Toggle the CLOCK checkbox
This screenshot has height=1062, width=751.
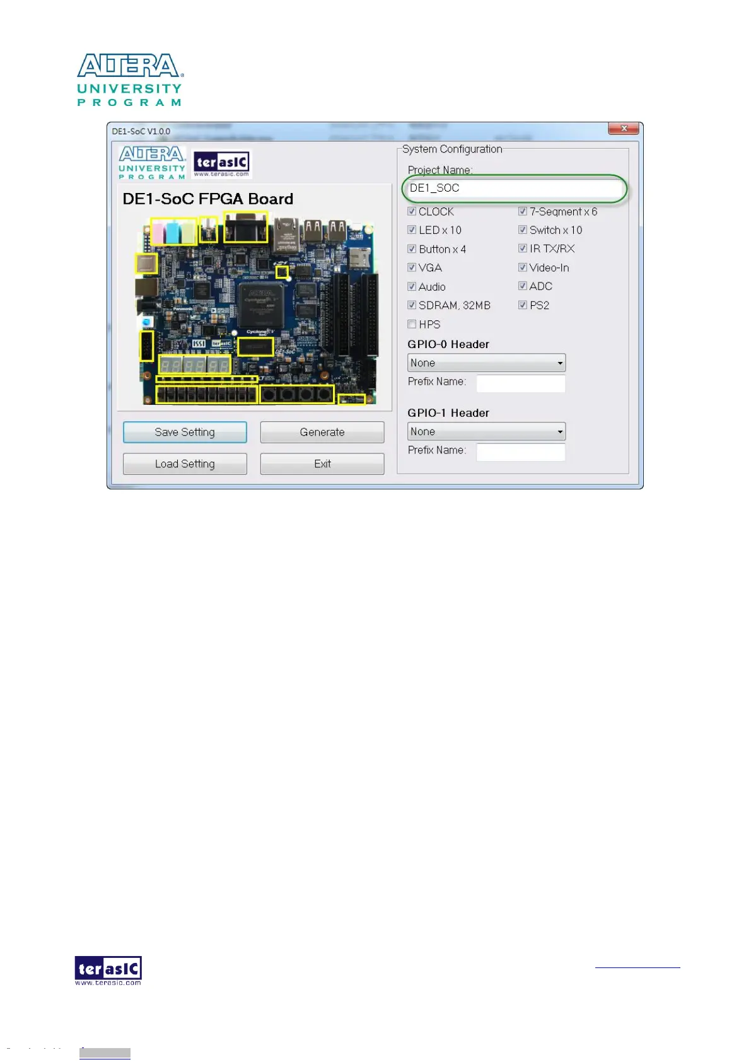point(412,211)
